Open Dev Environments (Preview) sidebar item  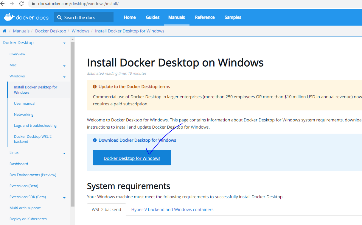[33, 175]
